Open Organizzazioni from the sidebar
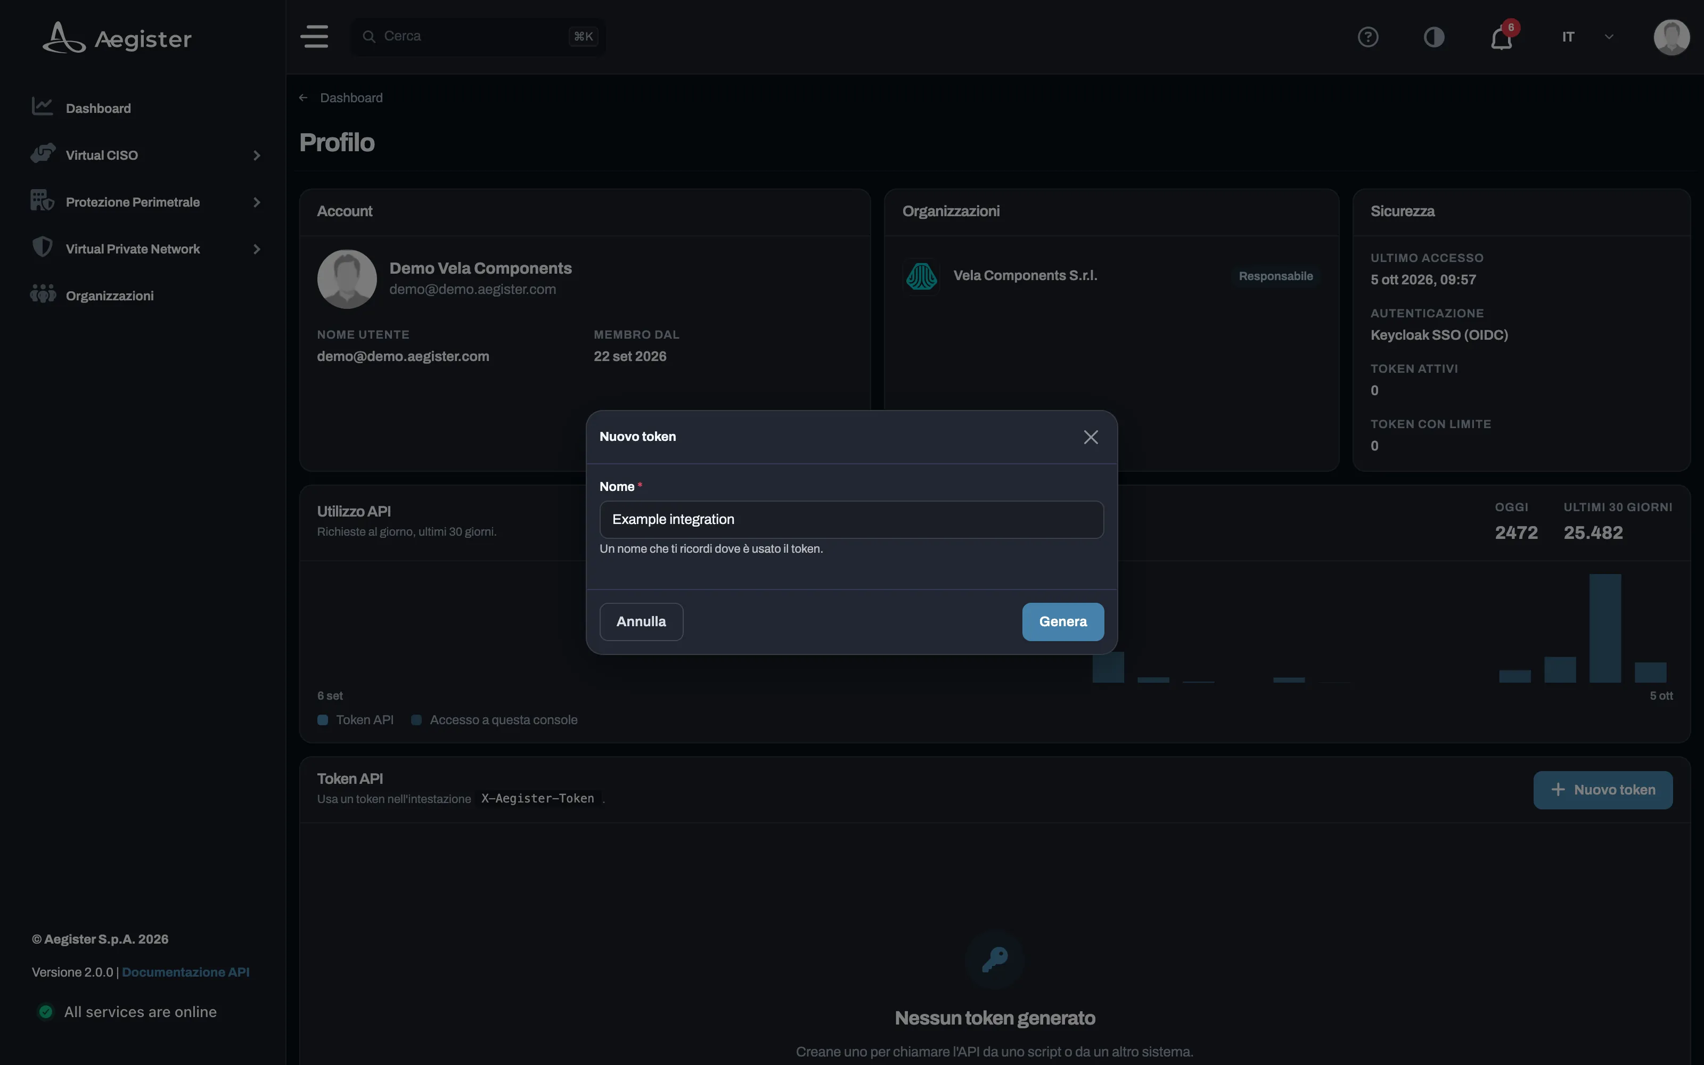Screen dimensions: 1704x1065 click(110, 296)
